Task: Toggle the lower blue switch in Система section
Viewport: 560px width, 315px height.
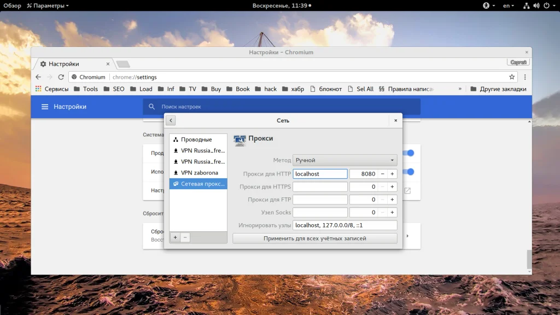Action: 410,172
